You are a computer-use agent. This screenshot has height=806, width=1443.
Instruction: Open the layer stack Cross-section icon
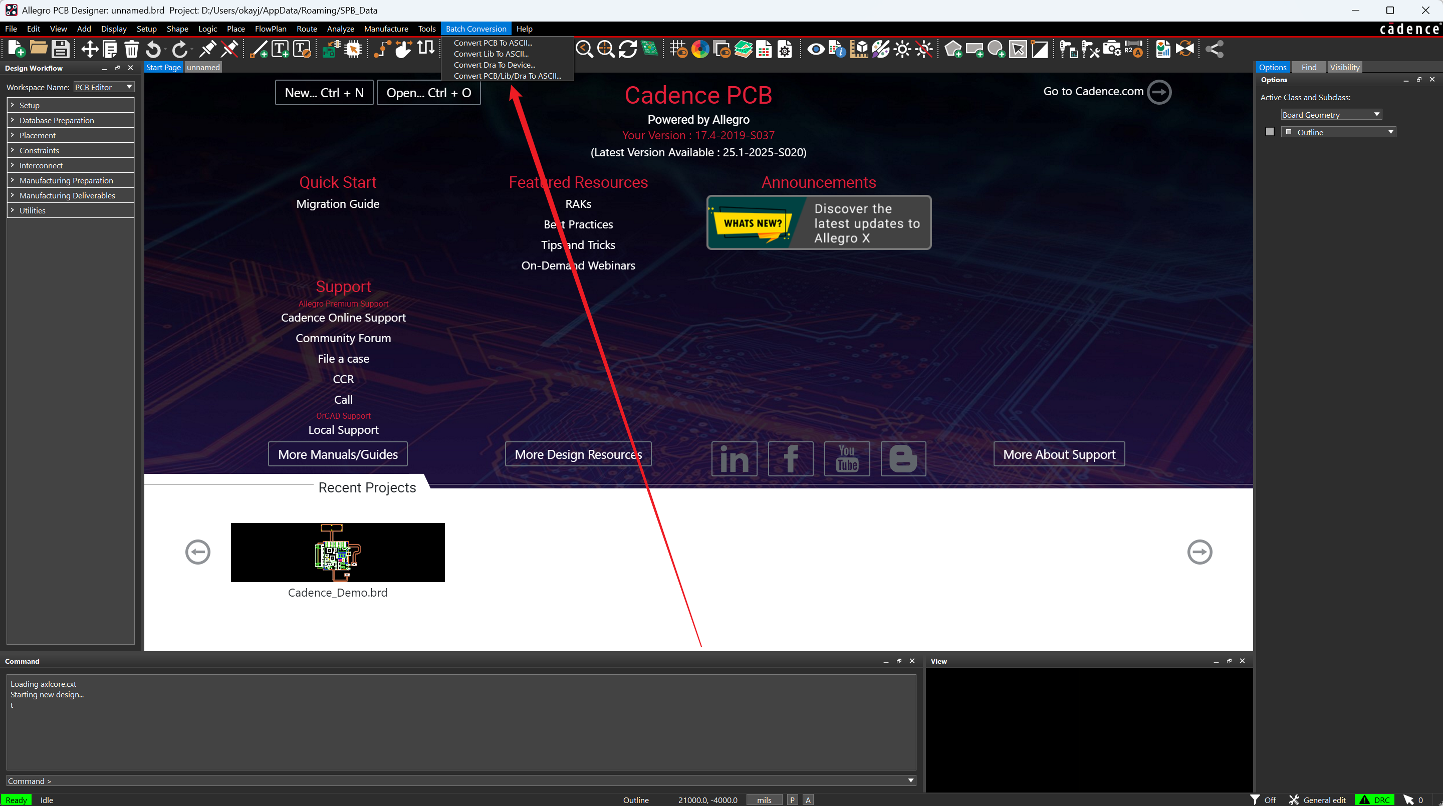click(x=744, y=49)
